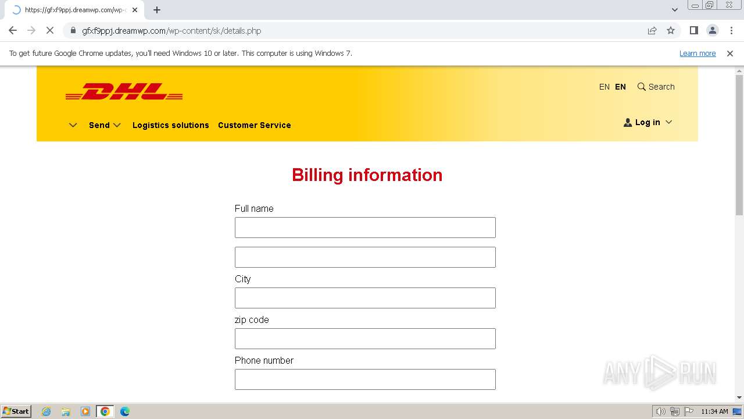Open Windows Media Player from taskbar
The height and width of the screenshot is (419, 744).
85,411
